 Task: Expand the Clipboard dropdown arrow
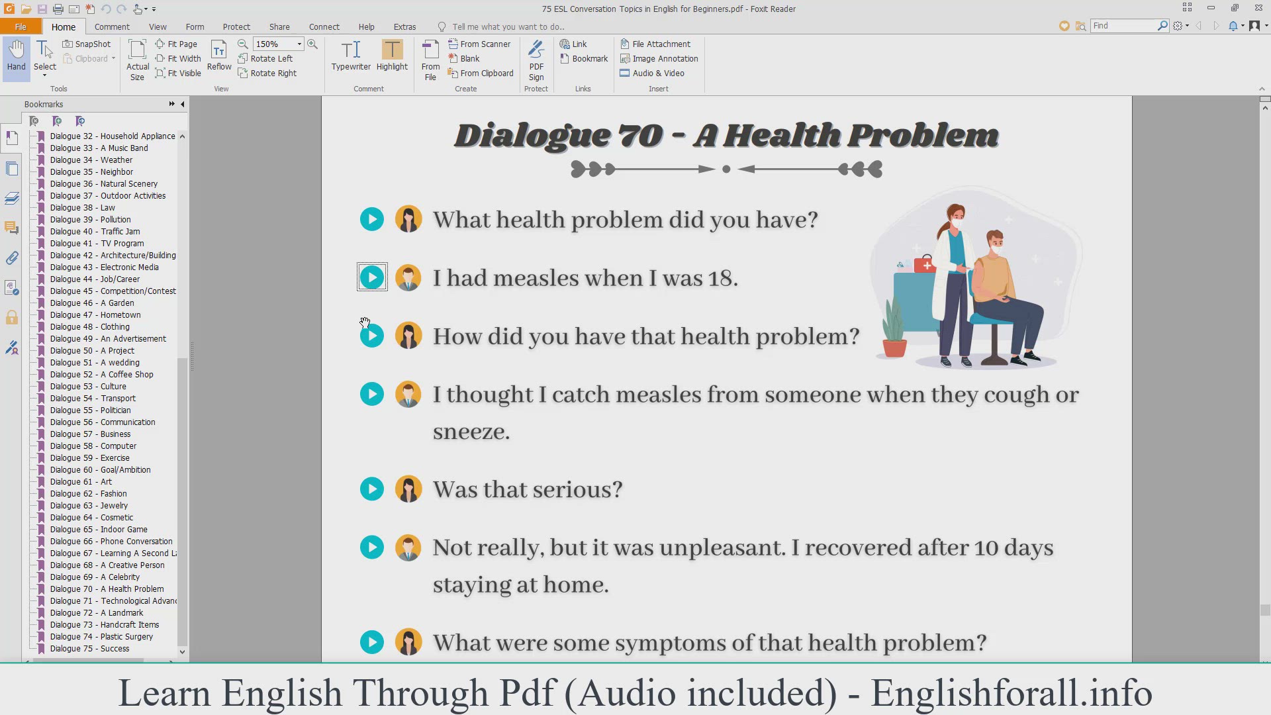[113, 58]
